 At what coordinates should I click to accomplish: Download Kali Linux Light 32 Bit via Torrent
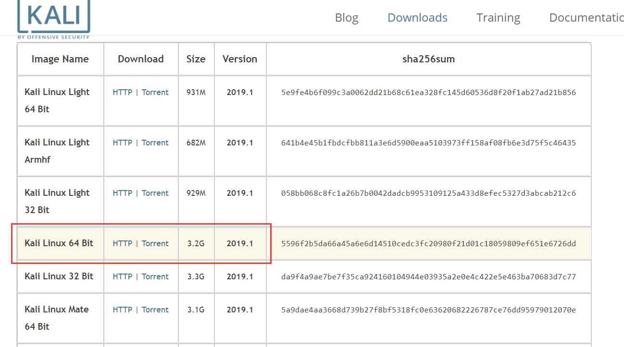tap(155, 193)
